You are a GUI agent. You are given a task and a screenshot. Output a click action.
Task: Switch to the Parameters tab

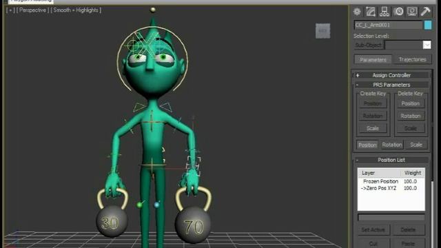tap(373, 60)
